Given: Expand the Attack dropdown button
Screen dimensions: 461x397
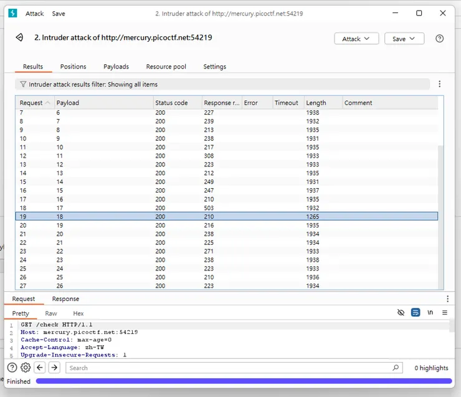Looking at the screenshot, I should (x=356, y=39).
